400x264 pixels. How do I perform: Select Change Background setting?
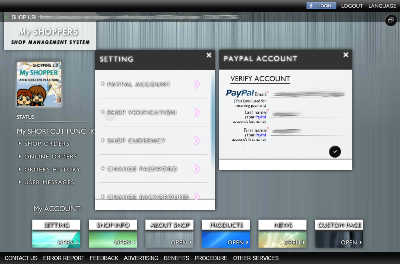click(148, 197)
